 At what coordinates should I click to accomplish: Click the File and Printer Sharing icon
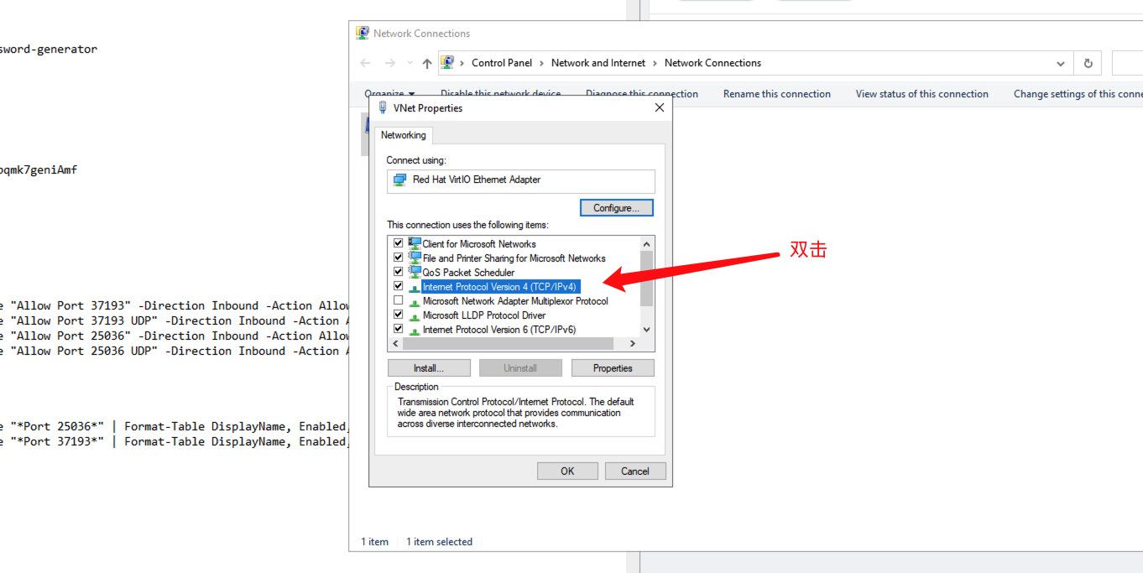point(415,258)
